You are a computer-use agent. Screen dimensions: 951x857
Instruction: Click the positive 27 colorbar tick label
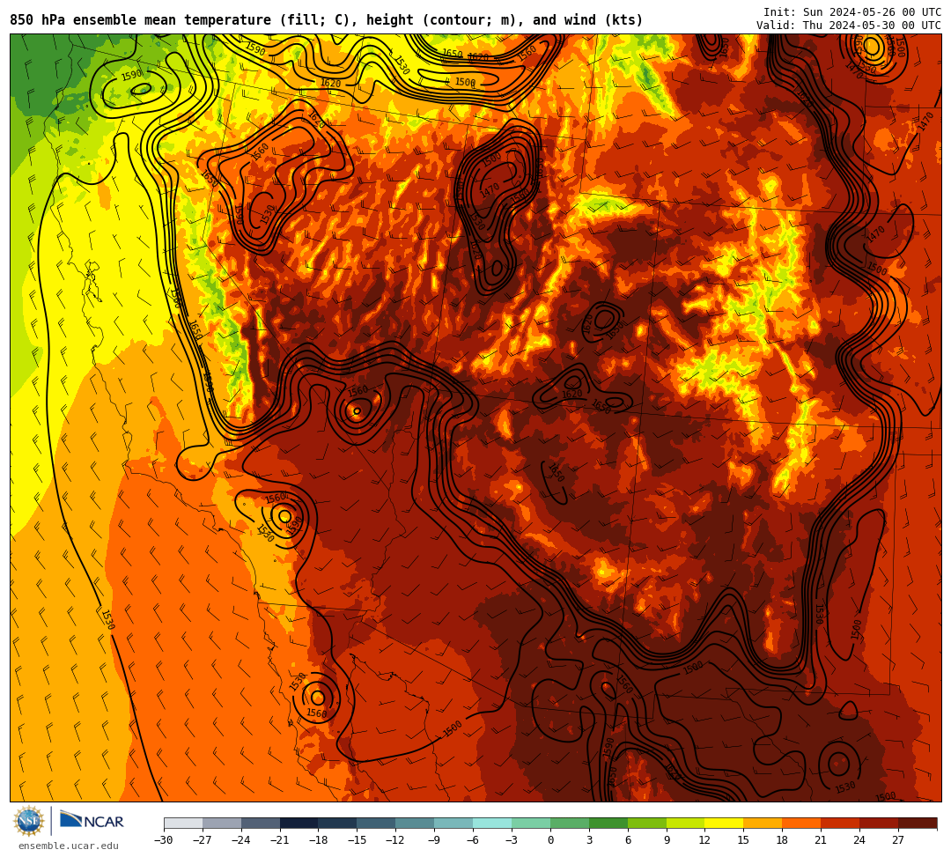(x=898, y=840)
